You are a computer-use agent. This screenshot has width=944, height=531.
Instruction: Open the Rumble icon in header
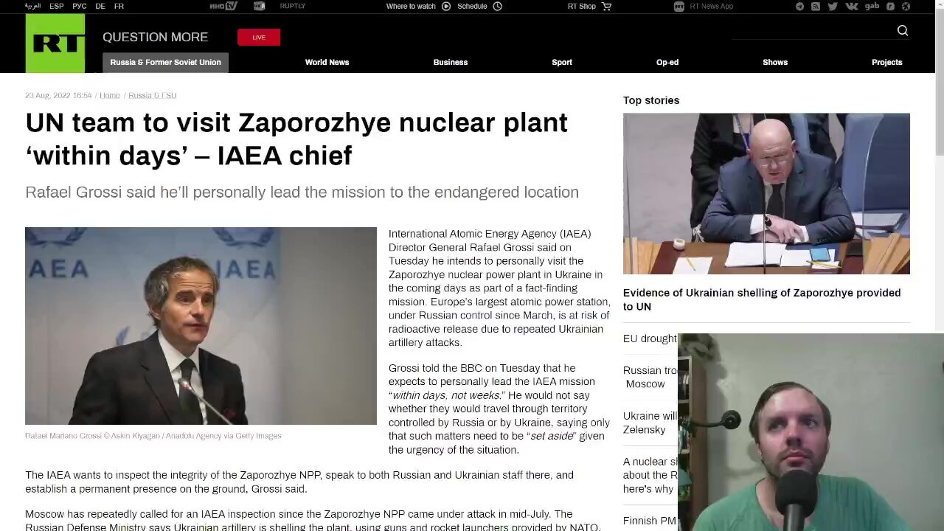[x=890, y=6]
